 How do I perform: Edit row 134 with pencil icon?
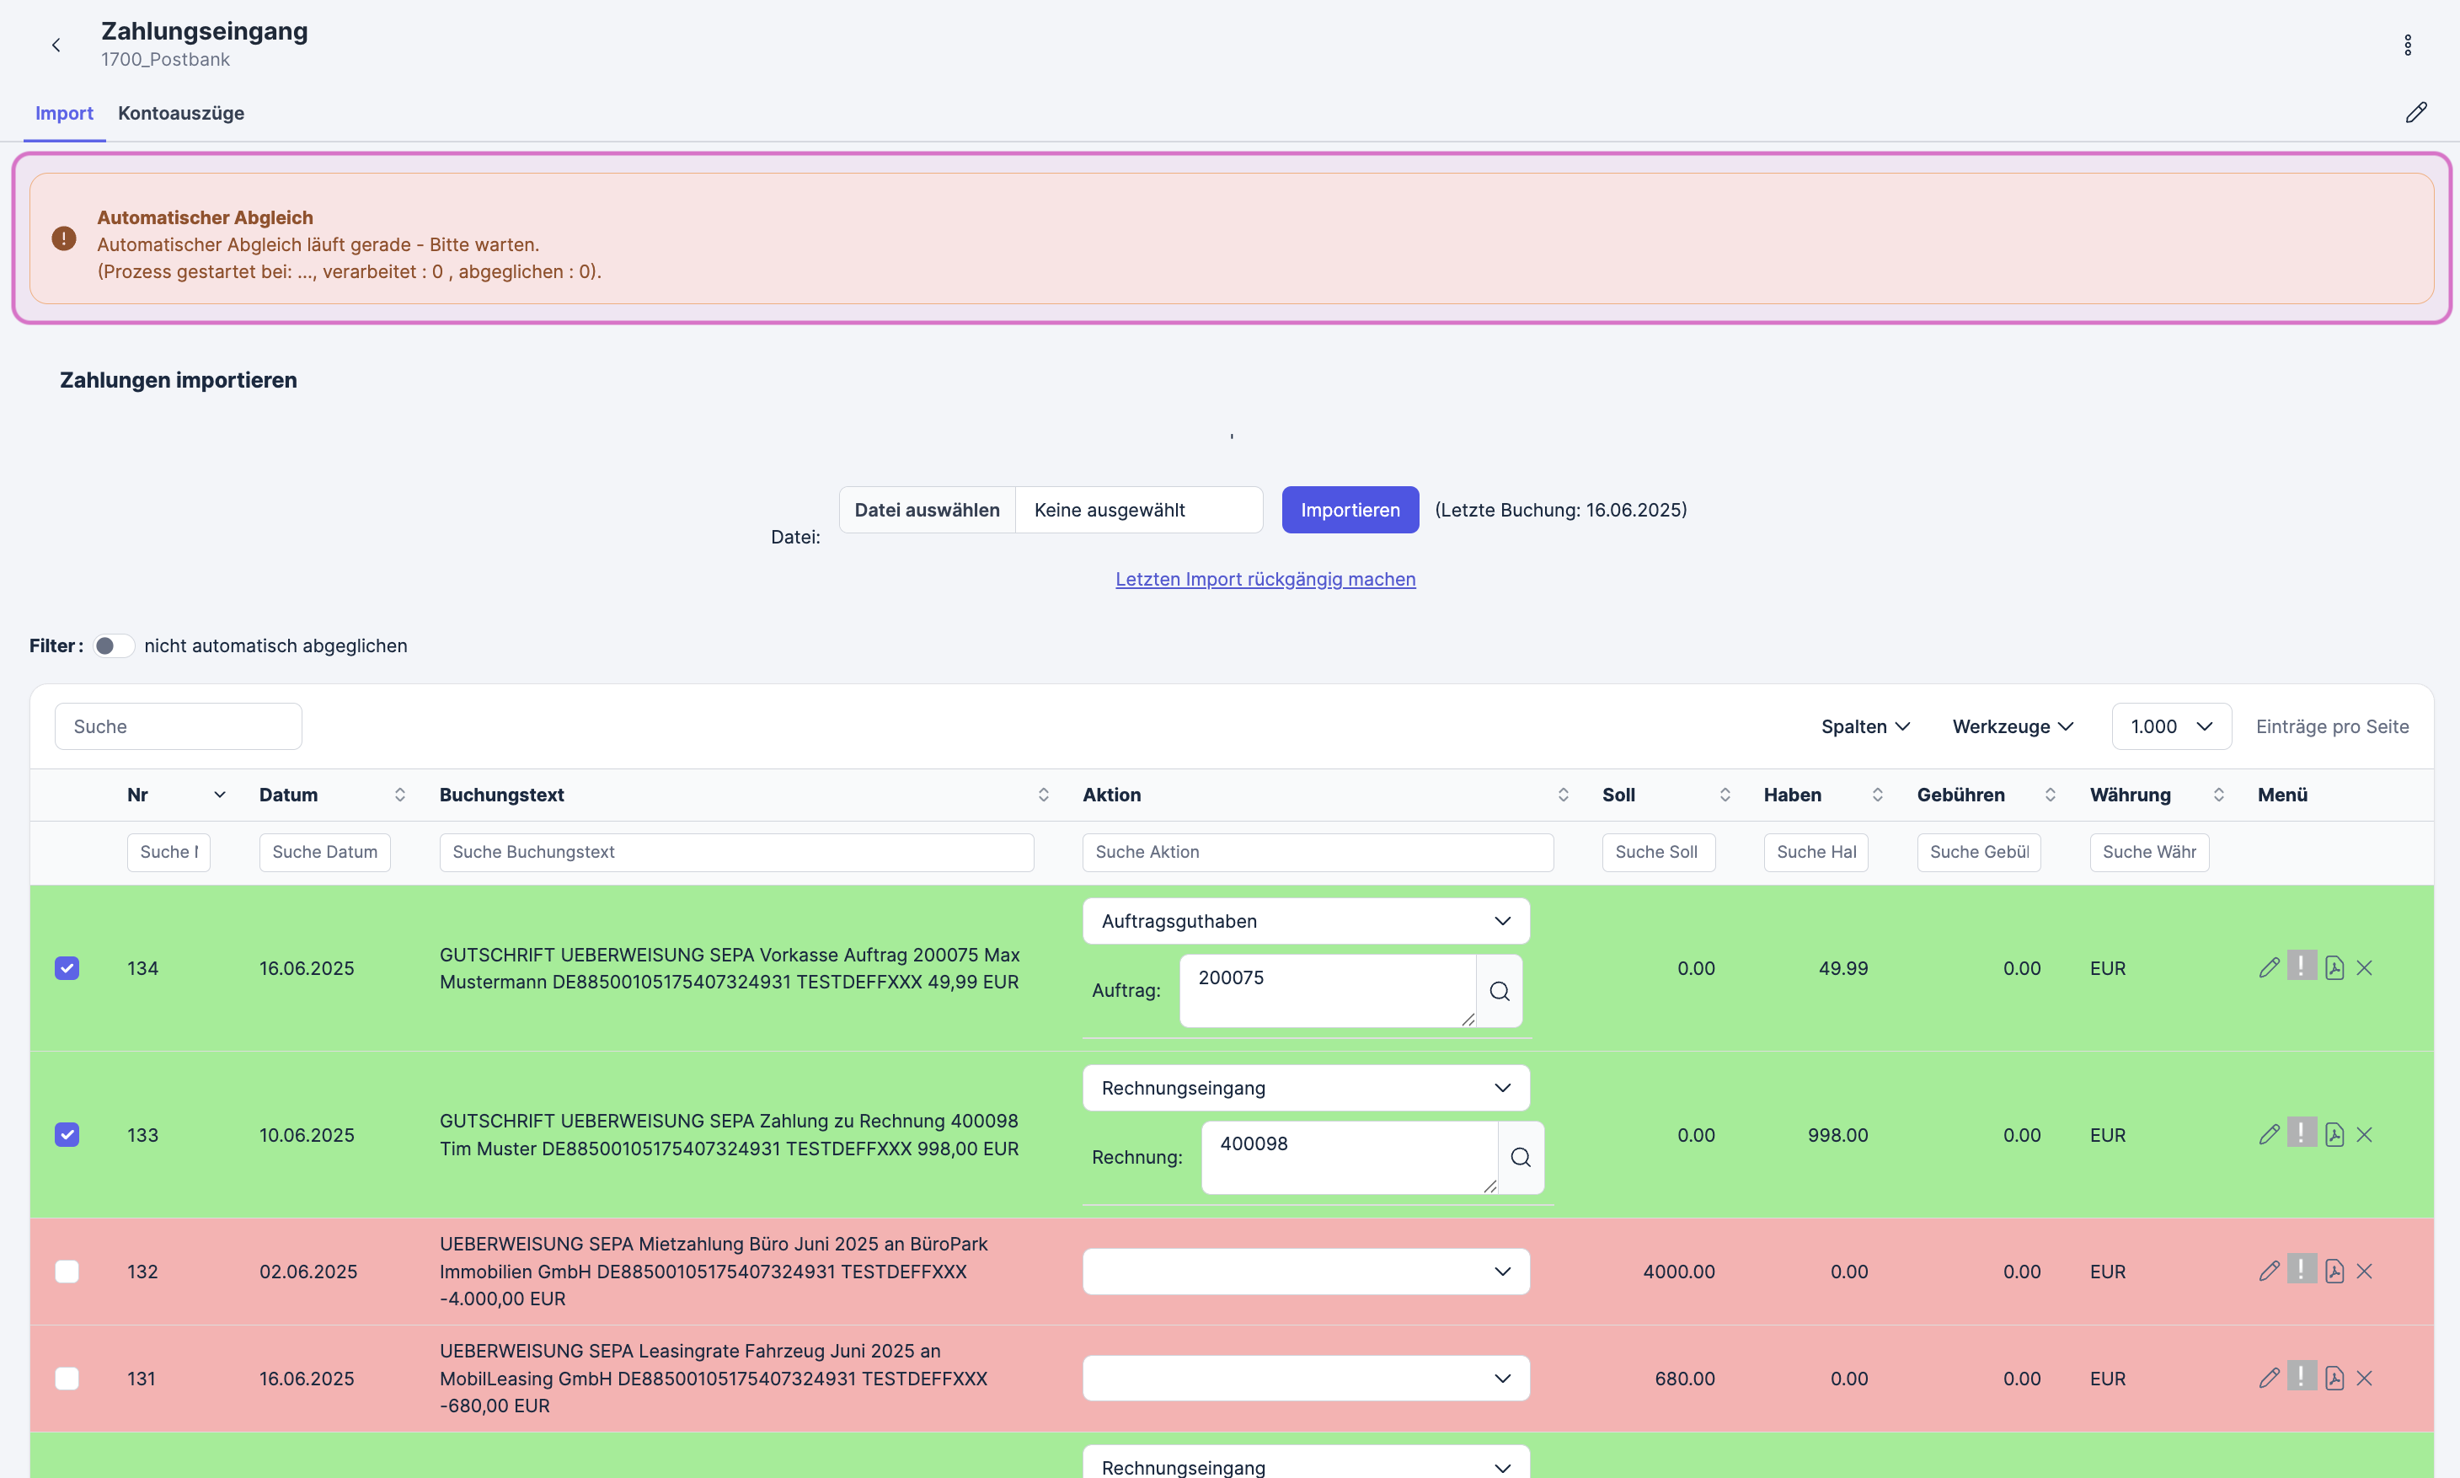click(2269, 968)
